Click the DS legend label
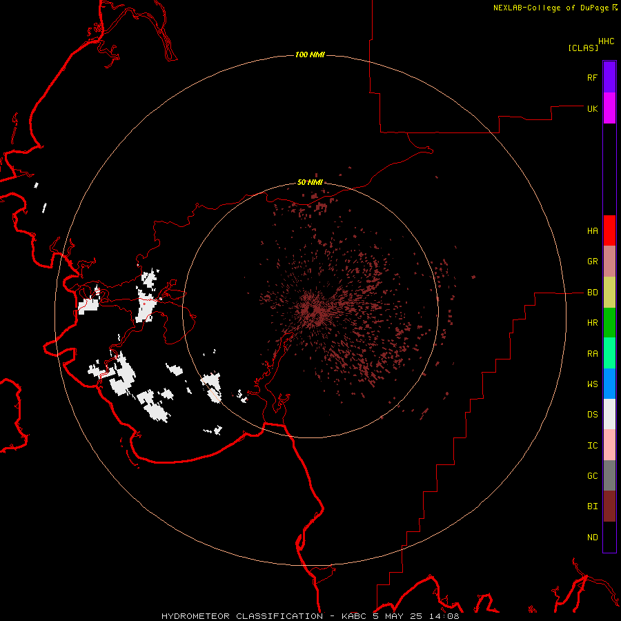 (x=592, y=415)
